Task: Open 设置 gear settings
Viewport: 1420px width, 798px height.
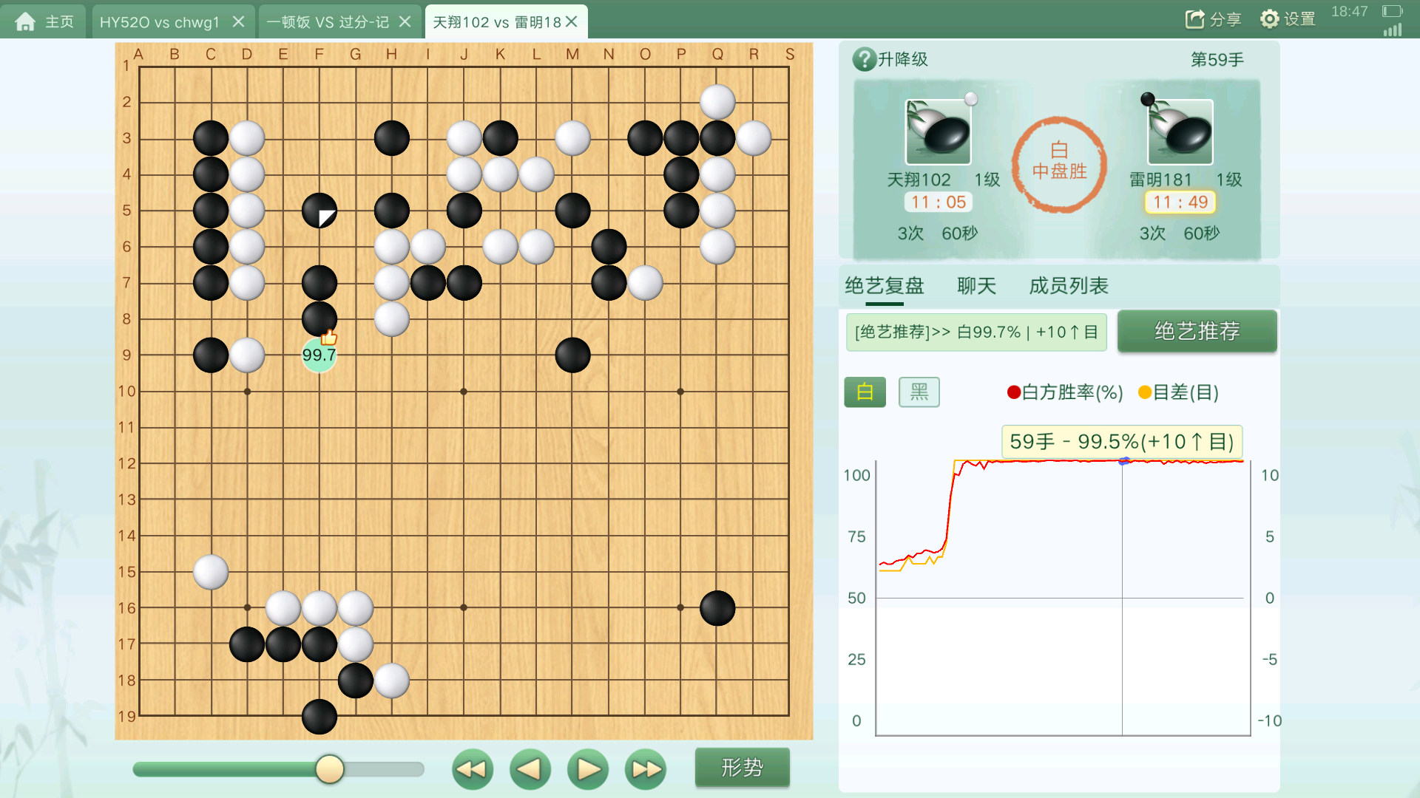Action: pyautogui.click(x=1269, y=19)
